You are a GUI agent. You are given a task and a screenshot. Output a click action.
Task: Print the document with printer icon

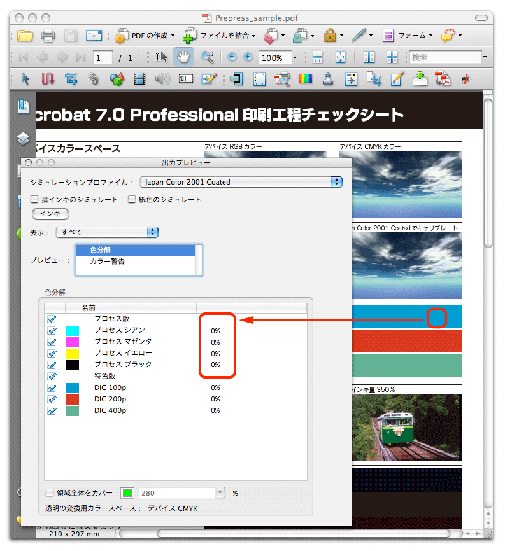[48, 36]
